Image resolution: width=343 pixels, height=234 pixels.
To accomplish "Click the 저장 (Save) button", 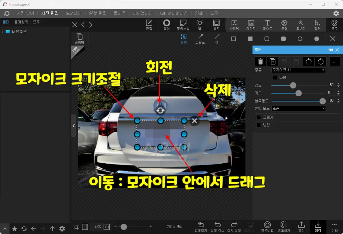I will 317,226.
